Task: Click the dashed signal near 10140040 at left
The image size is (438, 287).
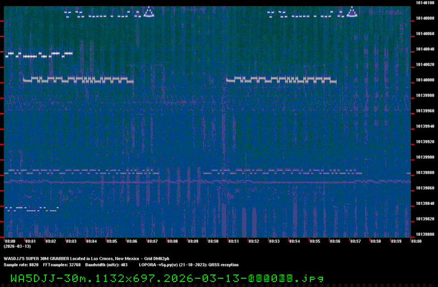Action: (38, 55)
